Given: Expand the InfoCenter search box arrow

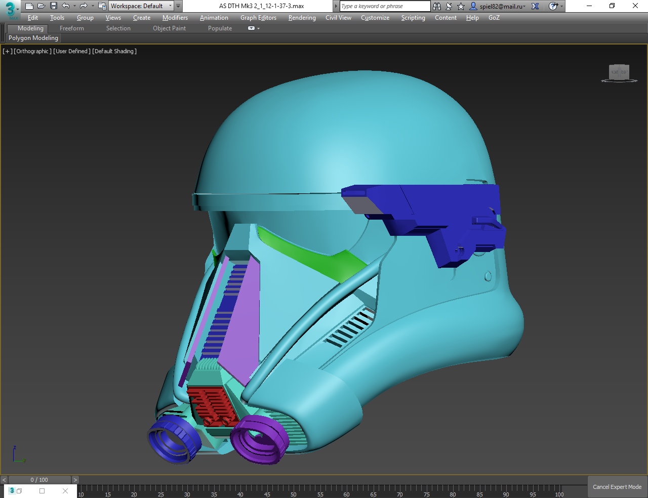Looking at the screenshot, I should click(x=336, y=6).
